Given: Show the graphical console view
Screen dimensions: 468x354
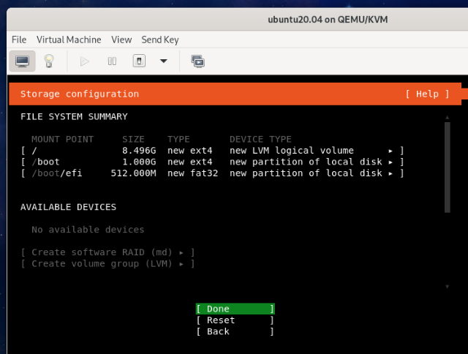Looking at the screenshot, I should [23, 61].
